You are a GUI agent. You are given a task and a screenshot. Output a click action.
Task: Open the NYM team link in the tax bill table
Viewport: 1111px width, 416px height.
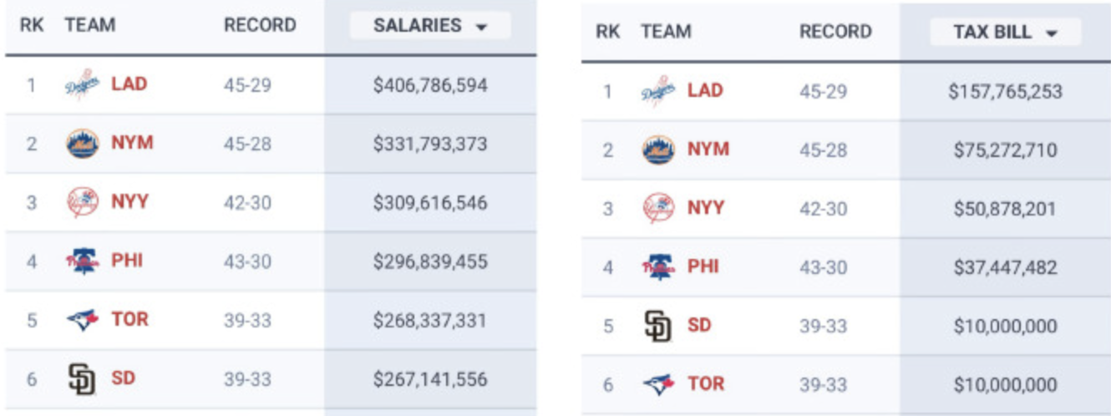pyautogui.click(x=708, y=150)
